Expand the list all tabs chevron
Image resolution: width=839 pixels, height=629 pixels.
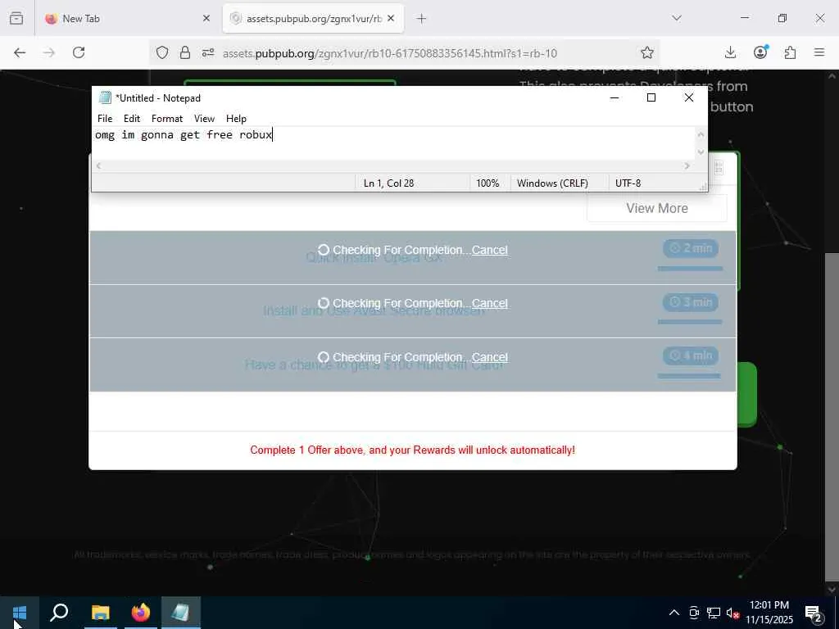click(x=677, y=18)
